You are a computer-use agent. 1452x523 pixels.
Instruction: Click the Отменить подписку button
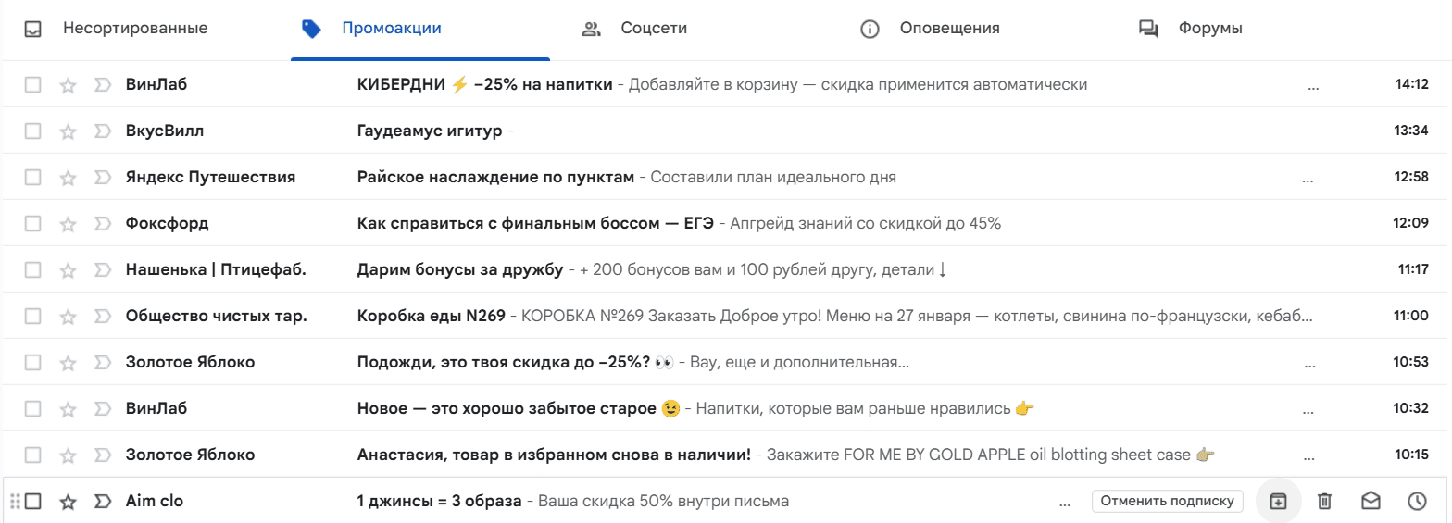click(x=1166, y=501)
